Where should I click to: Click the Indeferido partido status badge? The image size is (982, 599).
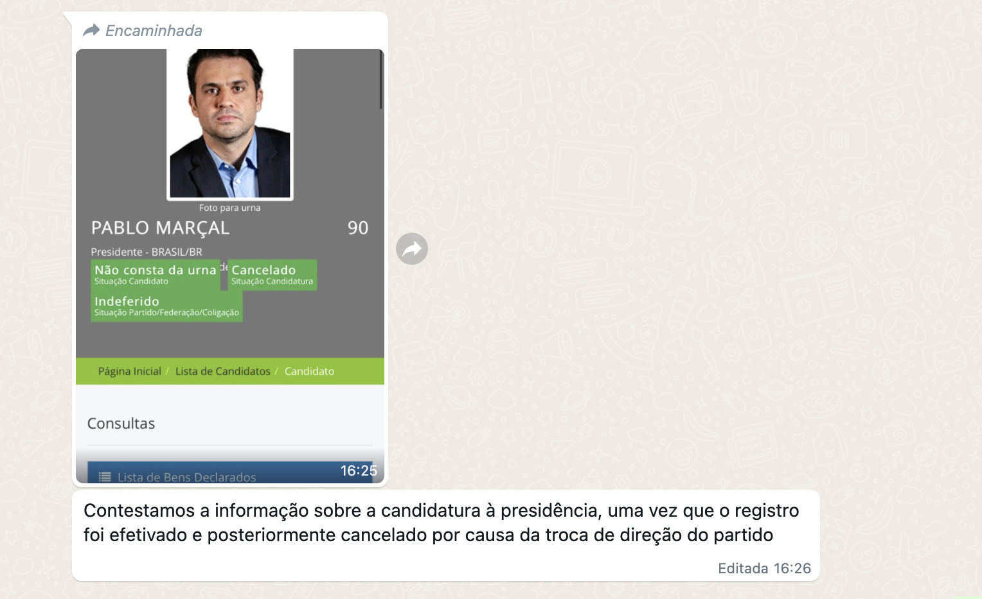point(166,306)
